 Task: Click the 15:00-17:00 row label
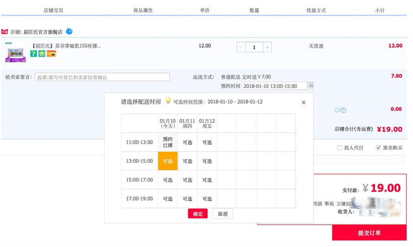coord(139,180)
